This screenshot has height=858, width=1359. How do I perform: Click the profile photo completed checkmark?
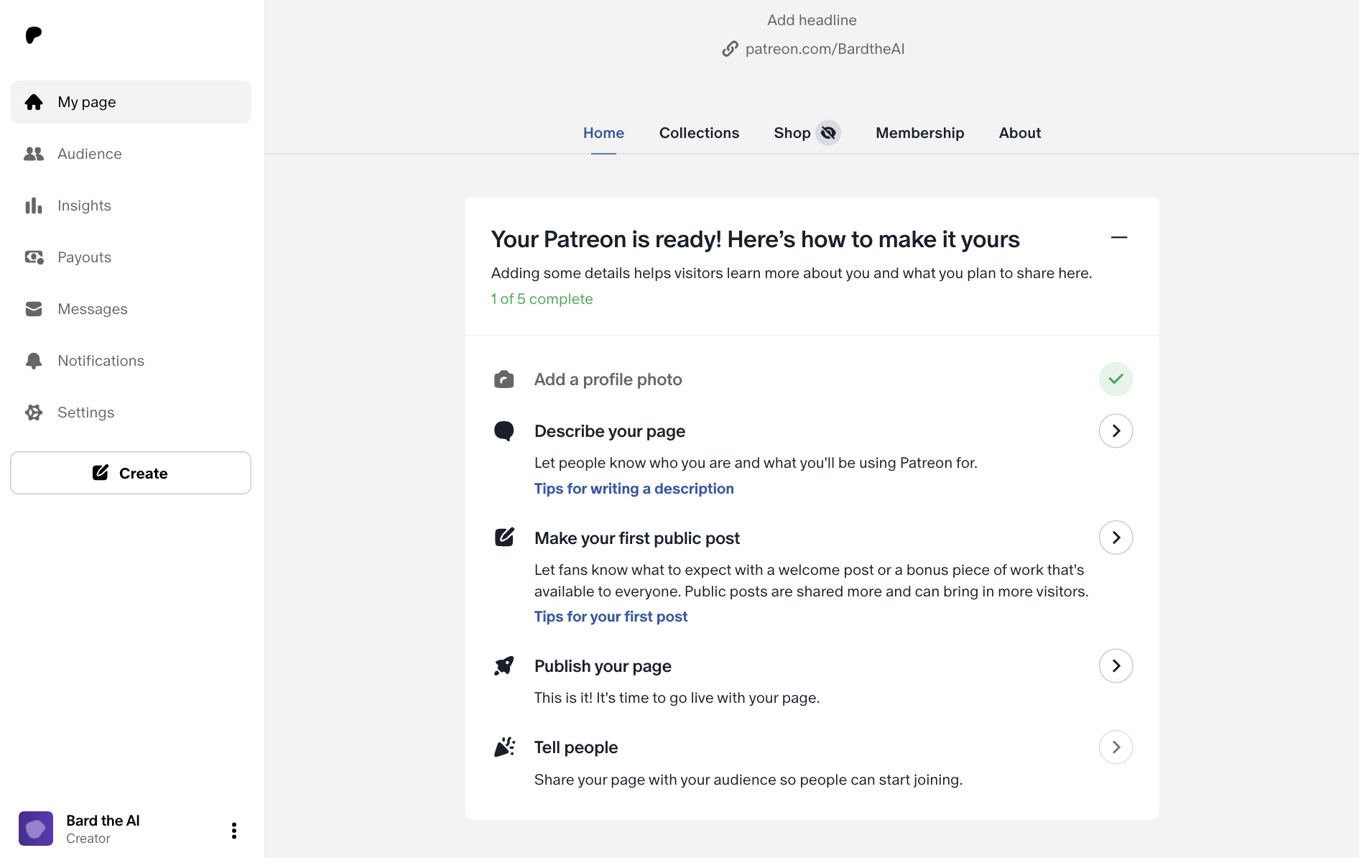pyautogui.click(x=1116, y=379)
